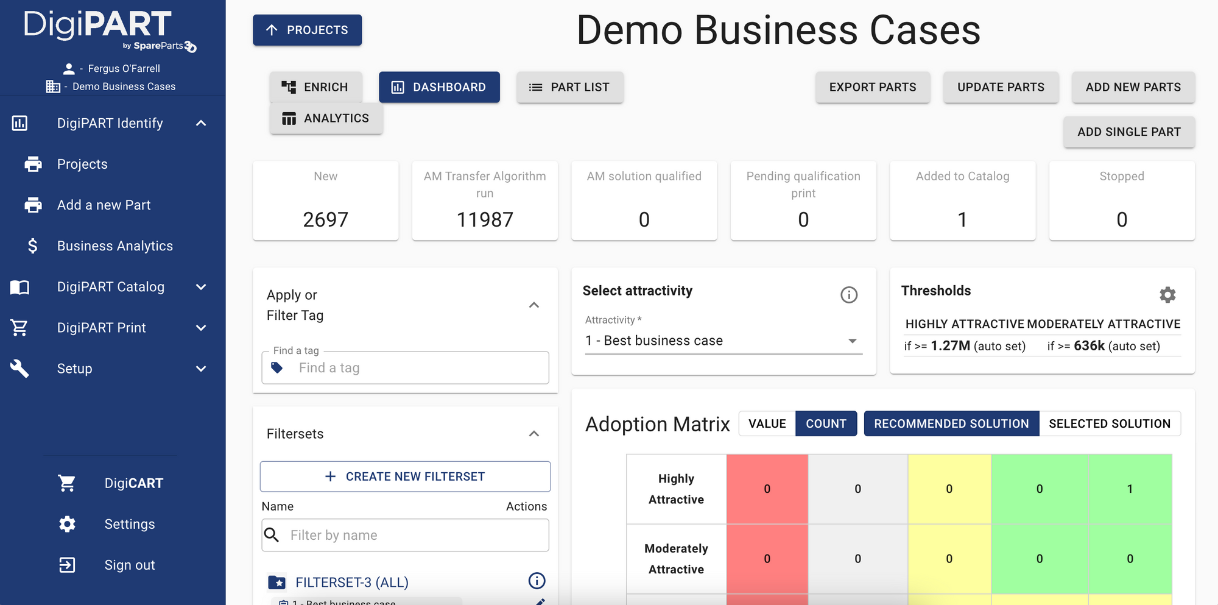Image resolution: width=1218 pixels, height=605 pixels.
Task: Click the Find a tag input field
Action: pos(420,368)
